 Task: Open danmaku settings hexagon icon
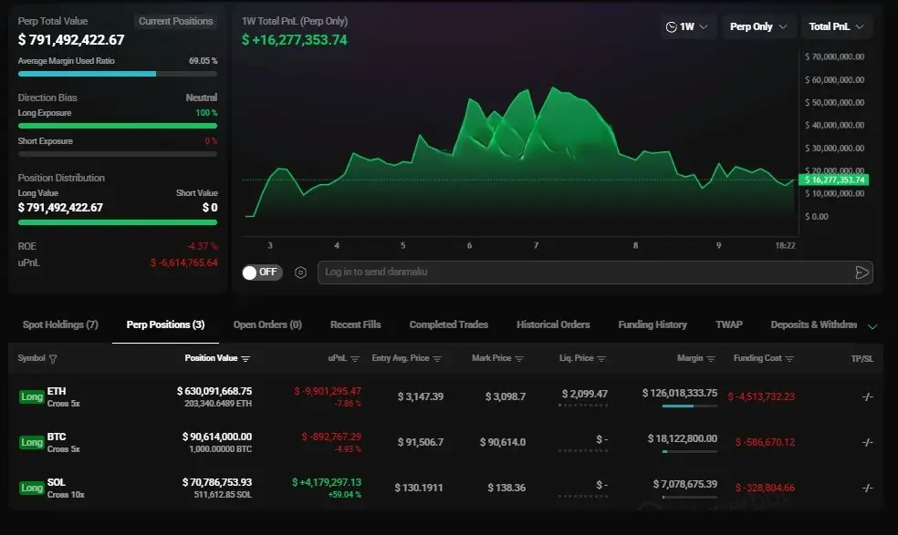tap(300, 273)
